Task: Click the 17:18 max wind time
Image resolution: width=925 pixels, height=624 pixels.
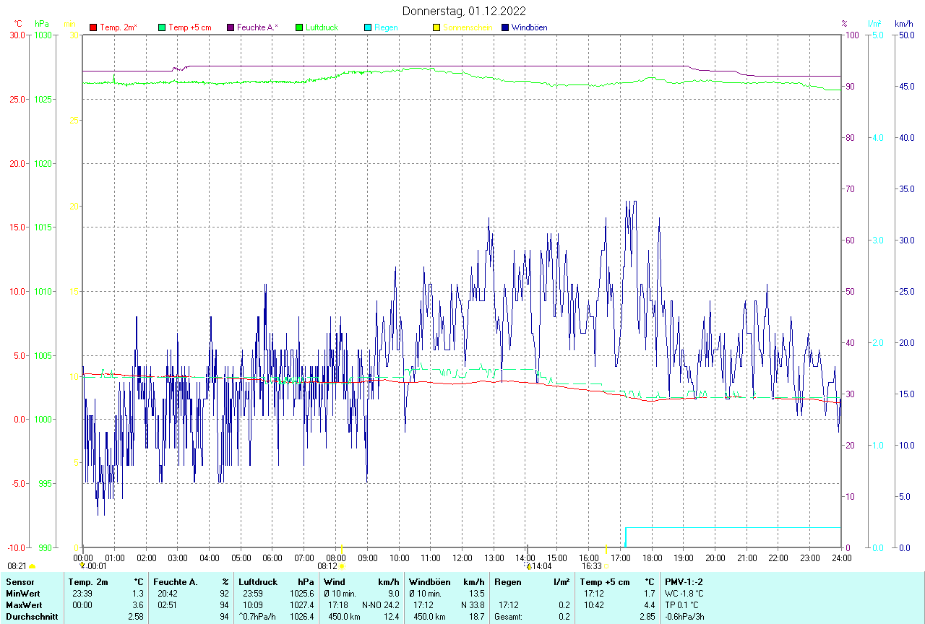Action: [x=338, y=604]
